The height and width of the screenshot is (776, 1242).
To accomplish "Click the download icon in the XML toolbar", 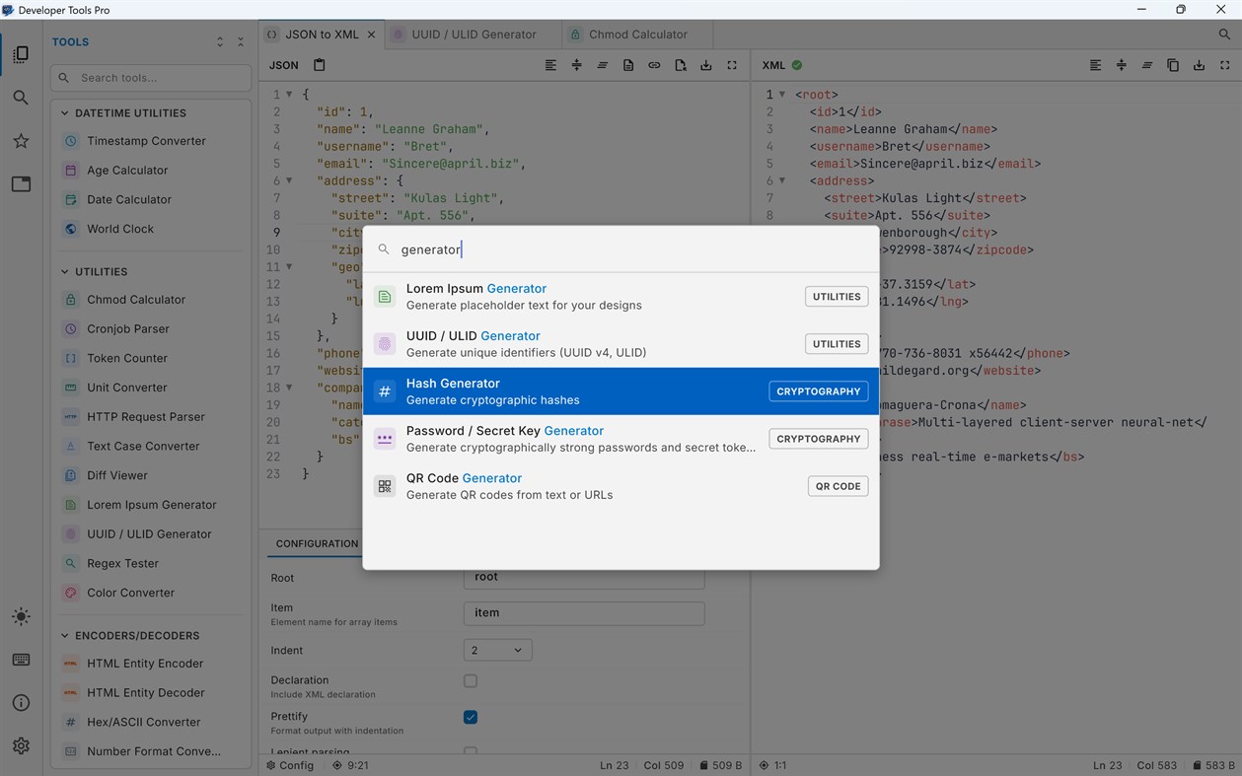I will [1199, 65].
